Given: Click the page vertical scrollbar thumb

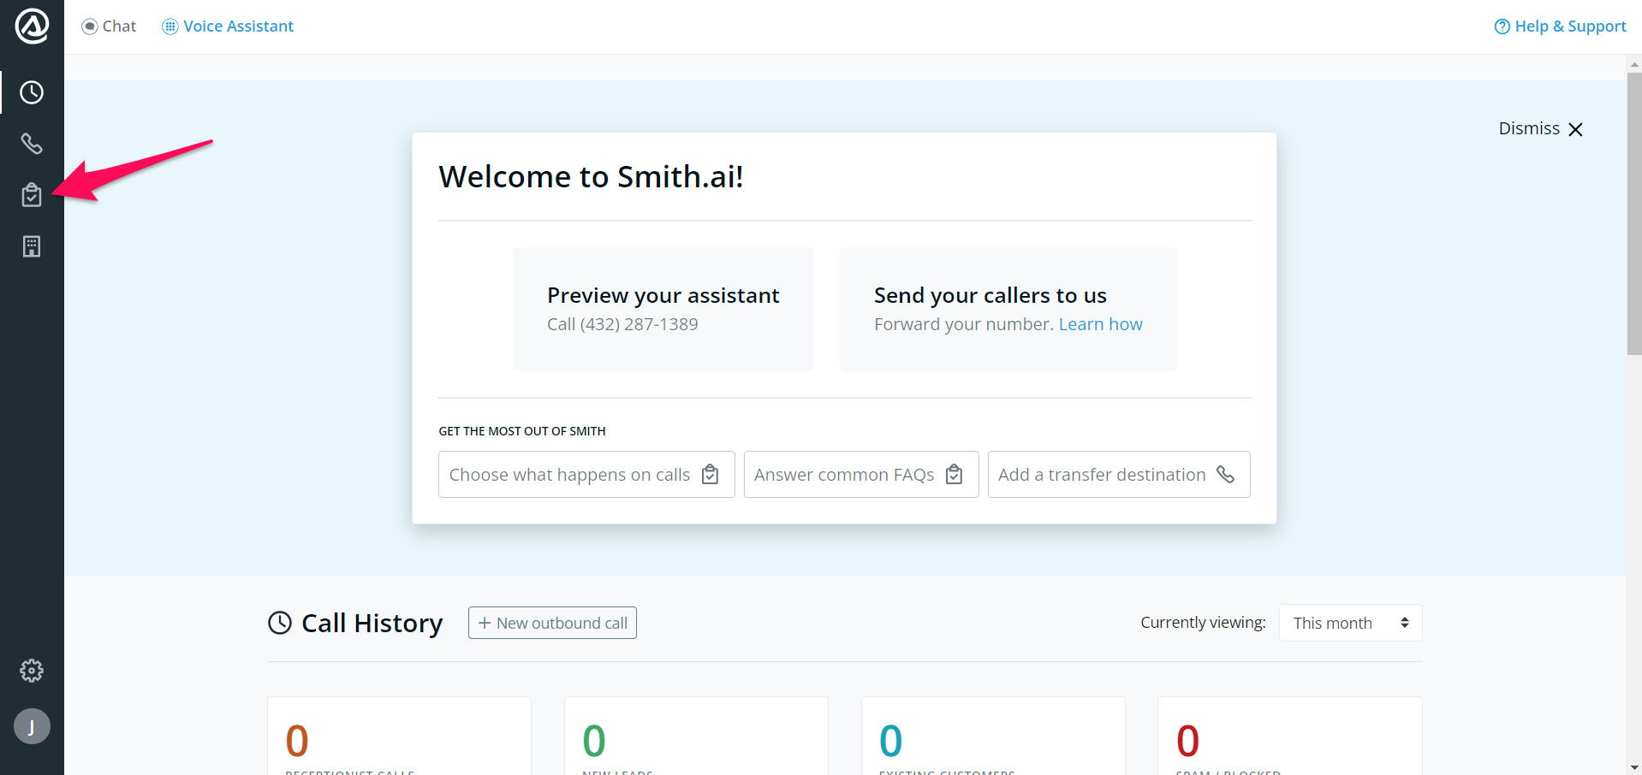Looking at the screenshot, I should [1634, 214].
